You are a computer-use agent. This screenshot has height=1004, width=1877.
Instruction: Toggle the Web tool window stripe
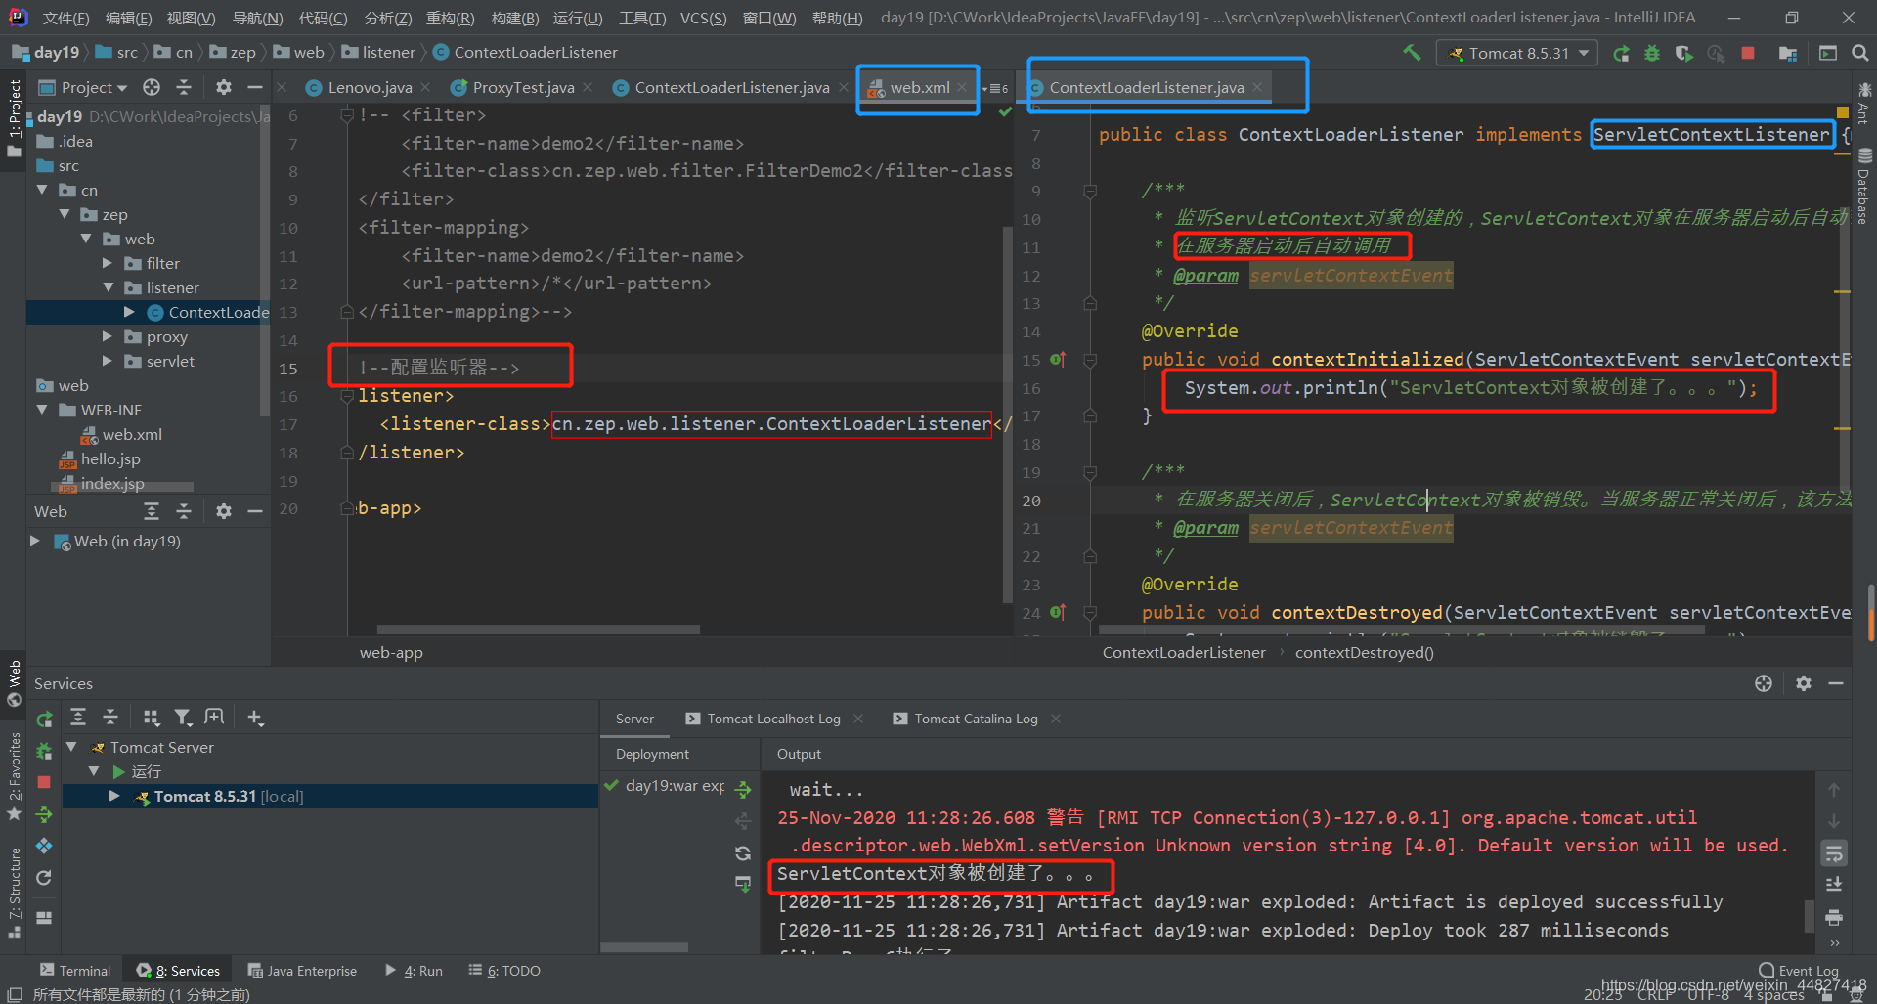point(14,682)
